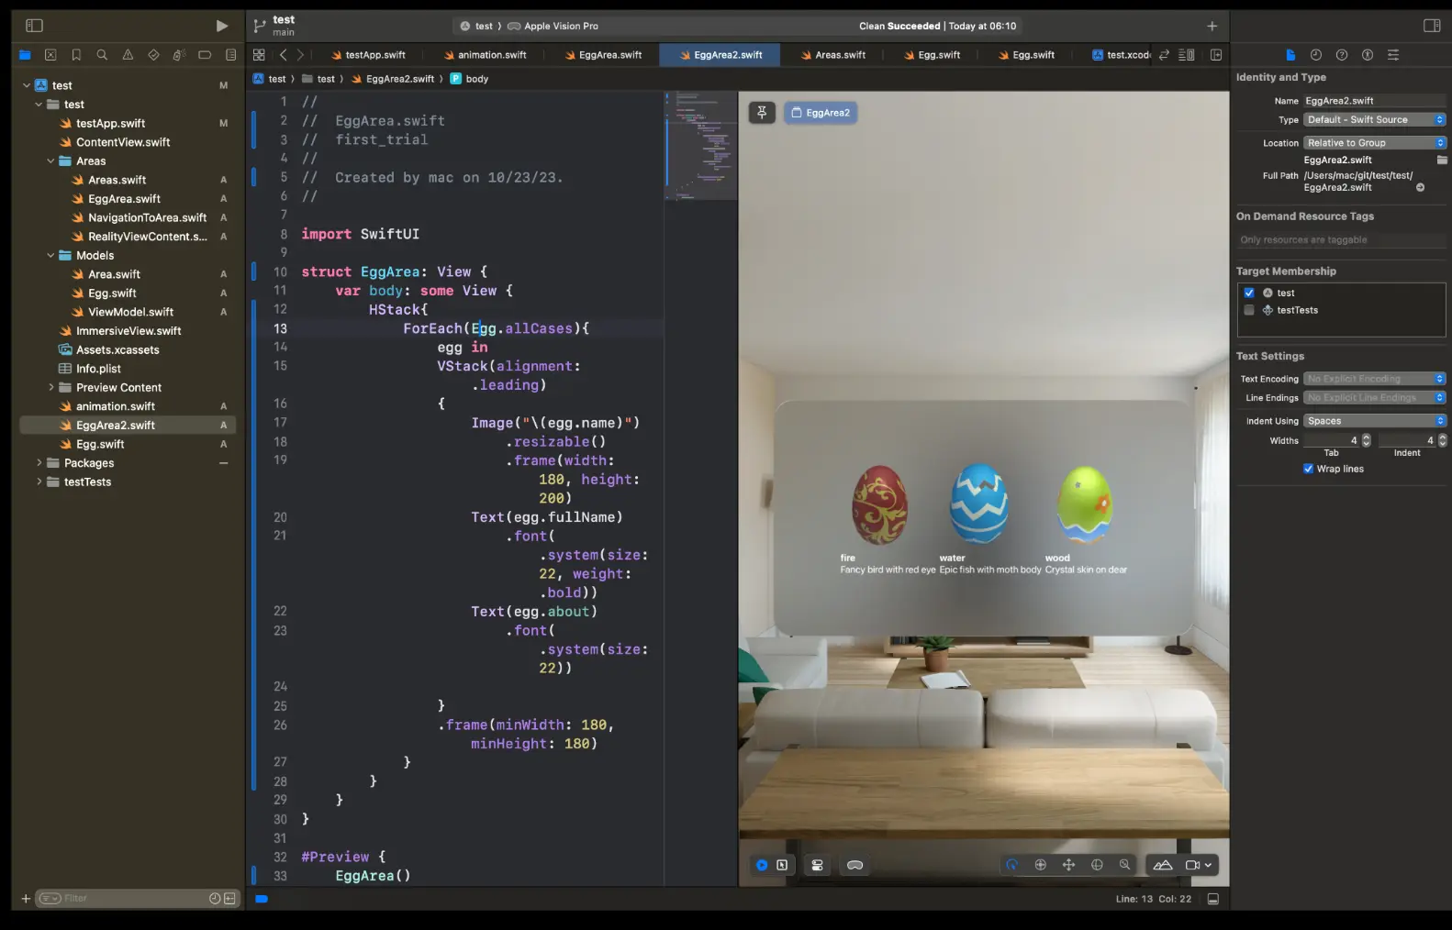Show the History inspector clock icon
1452x930 pixels.
tap(1316, 55)
